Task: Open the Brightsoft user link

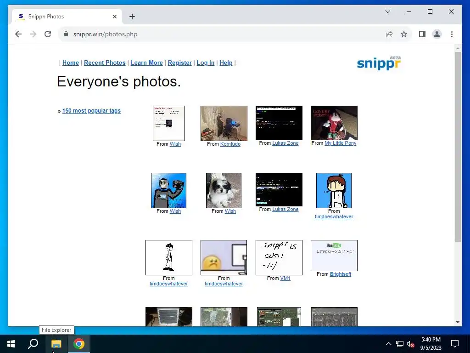Action: click(x=341, y=274)
